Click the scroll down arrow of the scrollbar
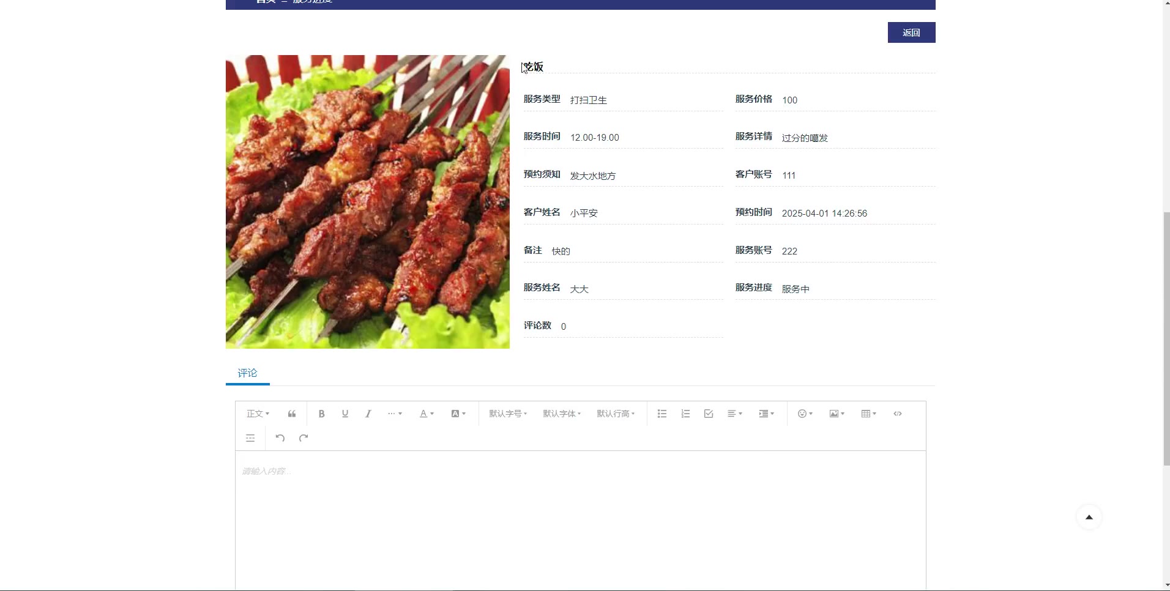Screen dimensions: 1170x591 1166,585
